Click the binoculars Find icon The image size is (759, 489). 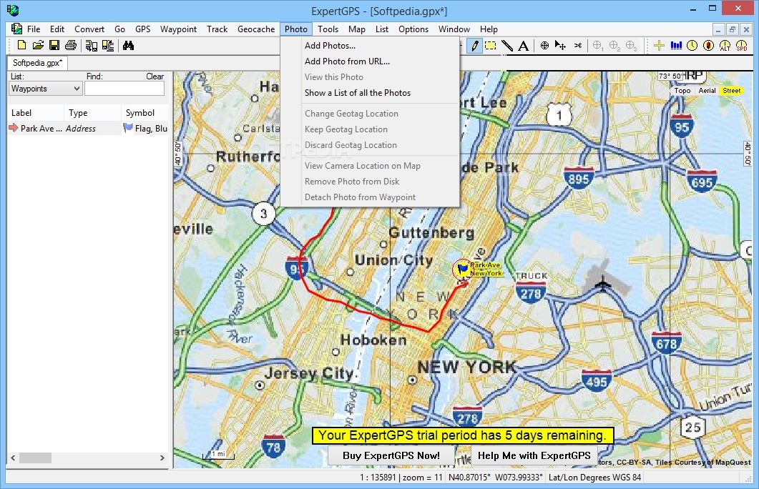(128, 46)
